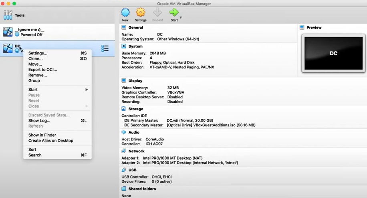Open the System section heading link
Viewport: 367px width, 198px height.
pos(135,46)
